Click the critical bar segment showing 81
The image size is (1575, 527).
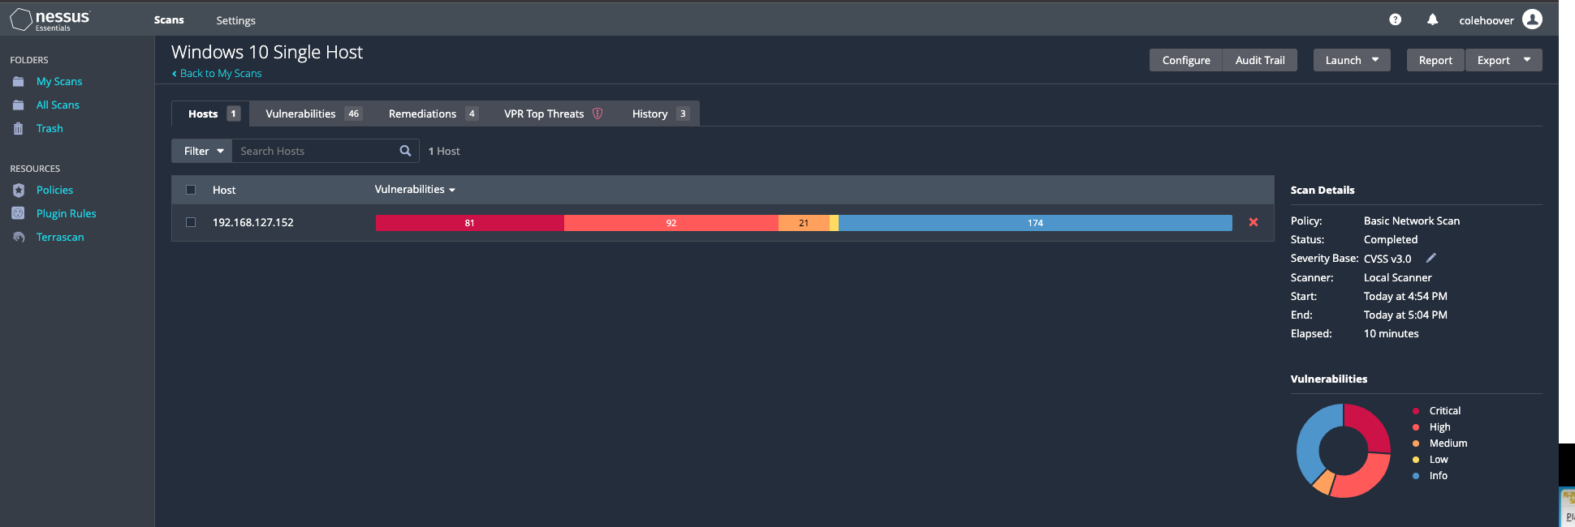click(x=469, y=223)
